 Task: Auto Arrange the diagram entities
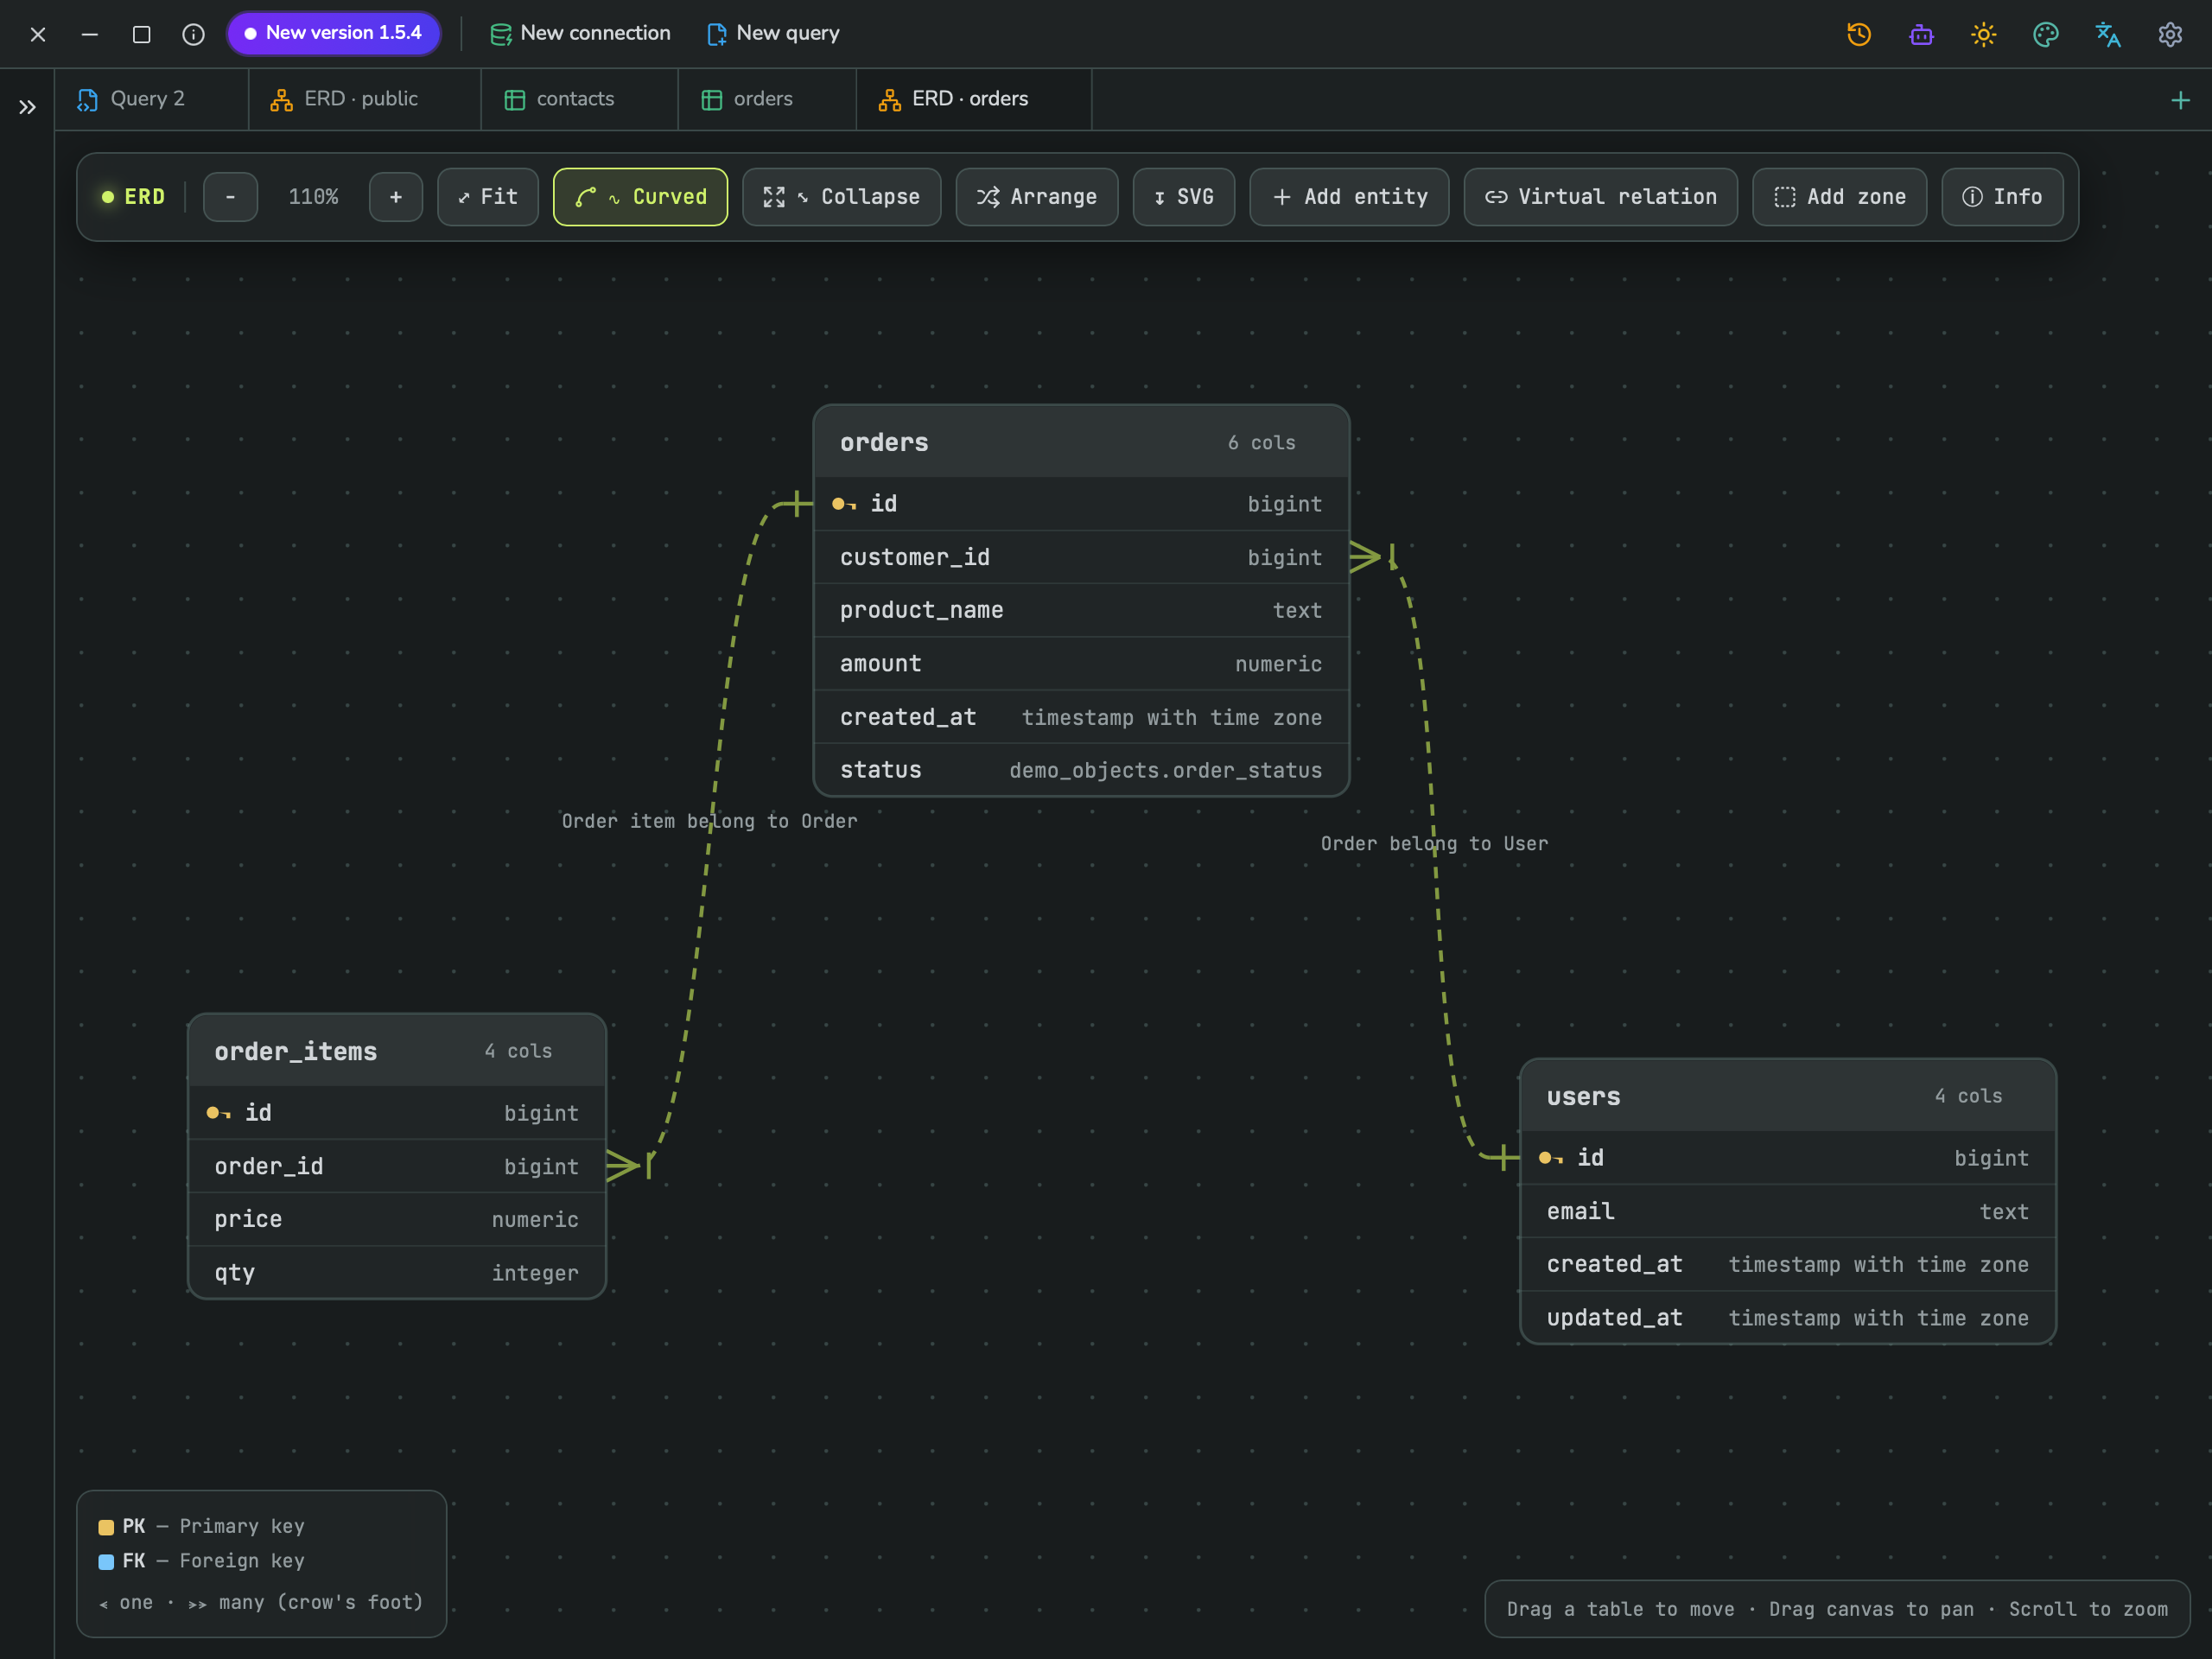(1037, 197)
